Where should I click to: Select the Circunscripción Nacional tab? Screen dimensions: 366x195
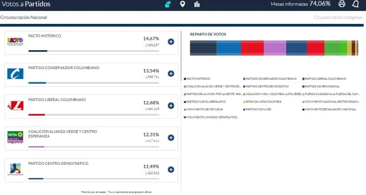24,17
